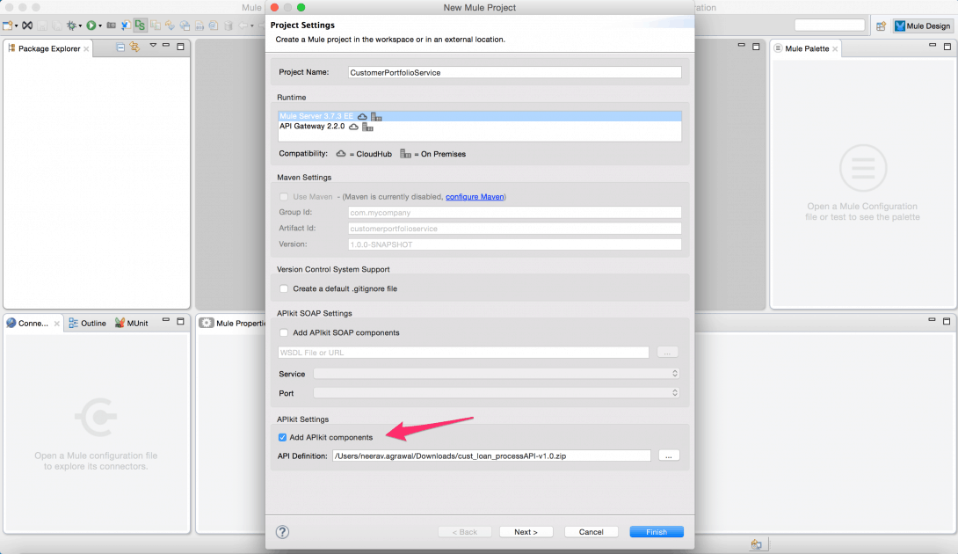Click the green Run button in toolbar
Viewport: 958px width, 554px height.
[x=90, y=26]
